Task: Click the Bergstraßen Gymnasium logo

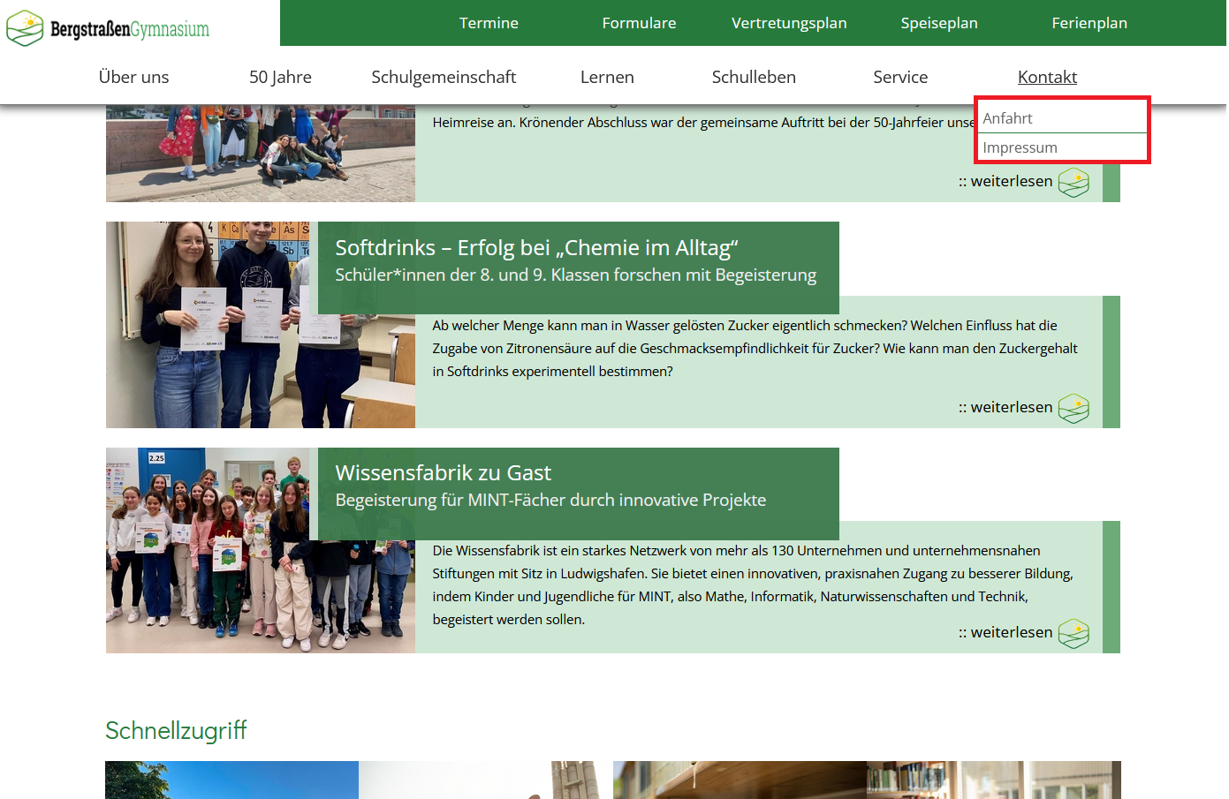Action: (x=108, y=28)
